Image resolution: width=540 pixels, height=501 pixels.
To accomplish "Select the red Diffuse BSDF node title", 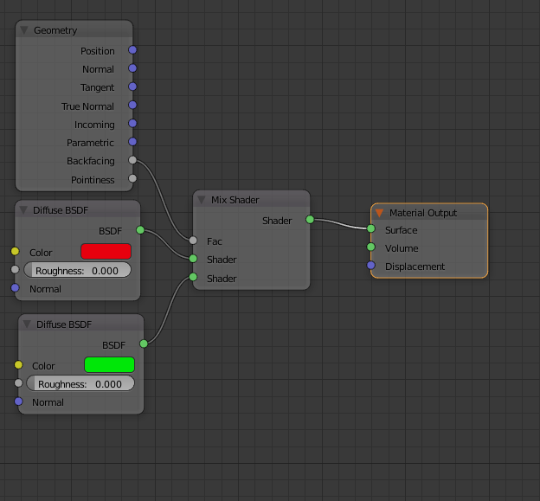I will [61, 210].
